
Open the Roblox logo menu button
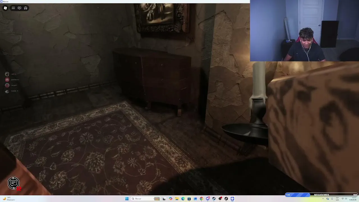5,8
